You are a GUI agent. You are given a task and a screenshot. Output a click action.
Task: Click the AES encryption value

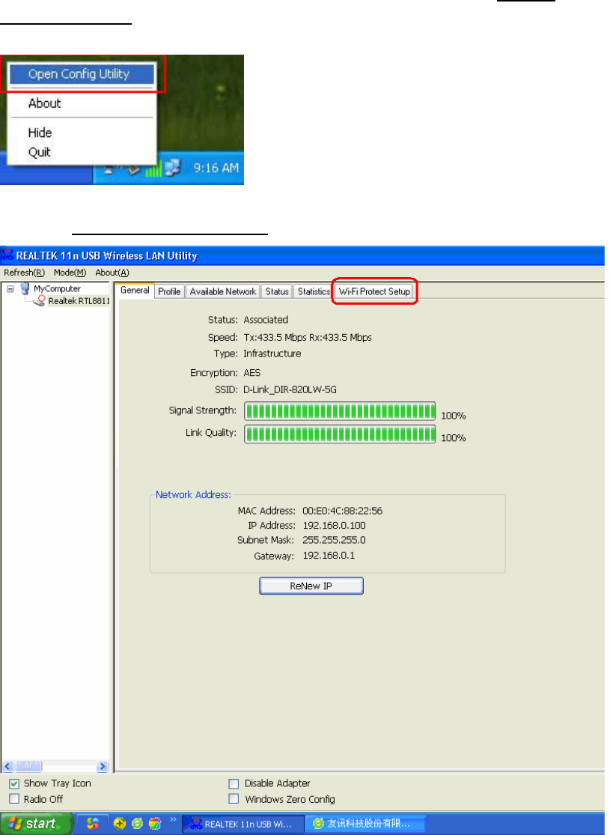(251, 373)
